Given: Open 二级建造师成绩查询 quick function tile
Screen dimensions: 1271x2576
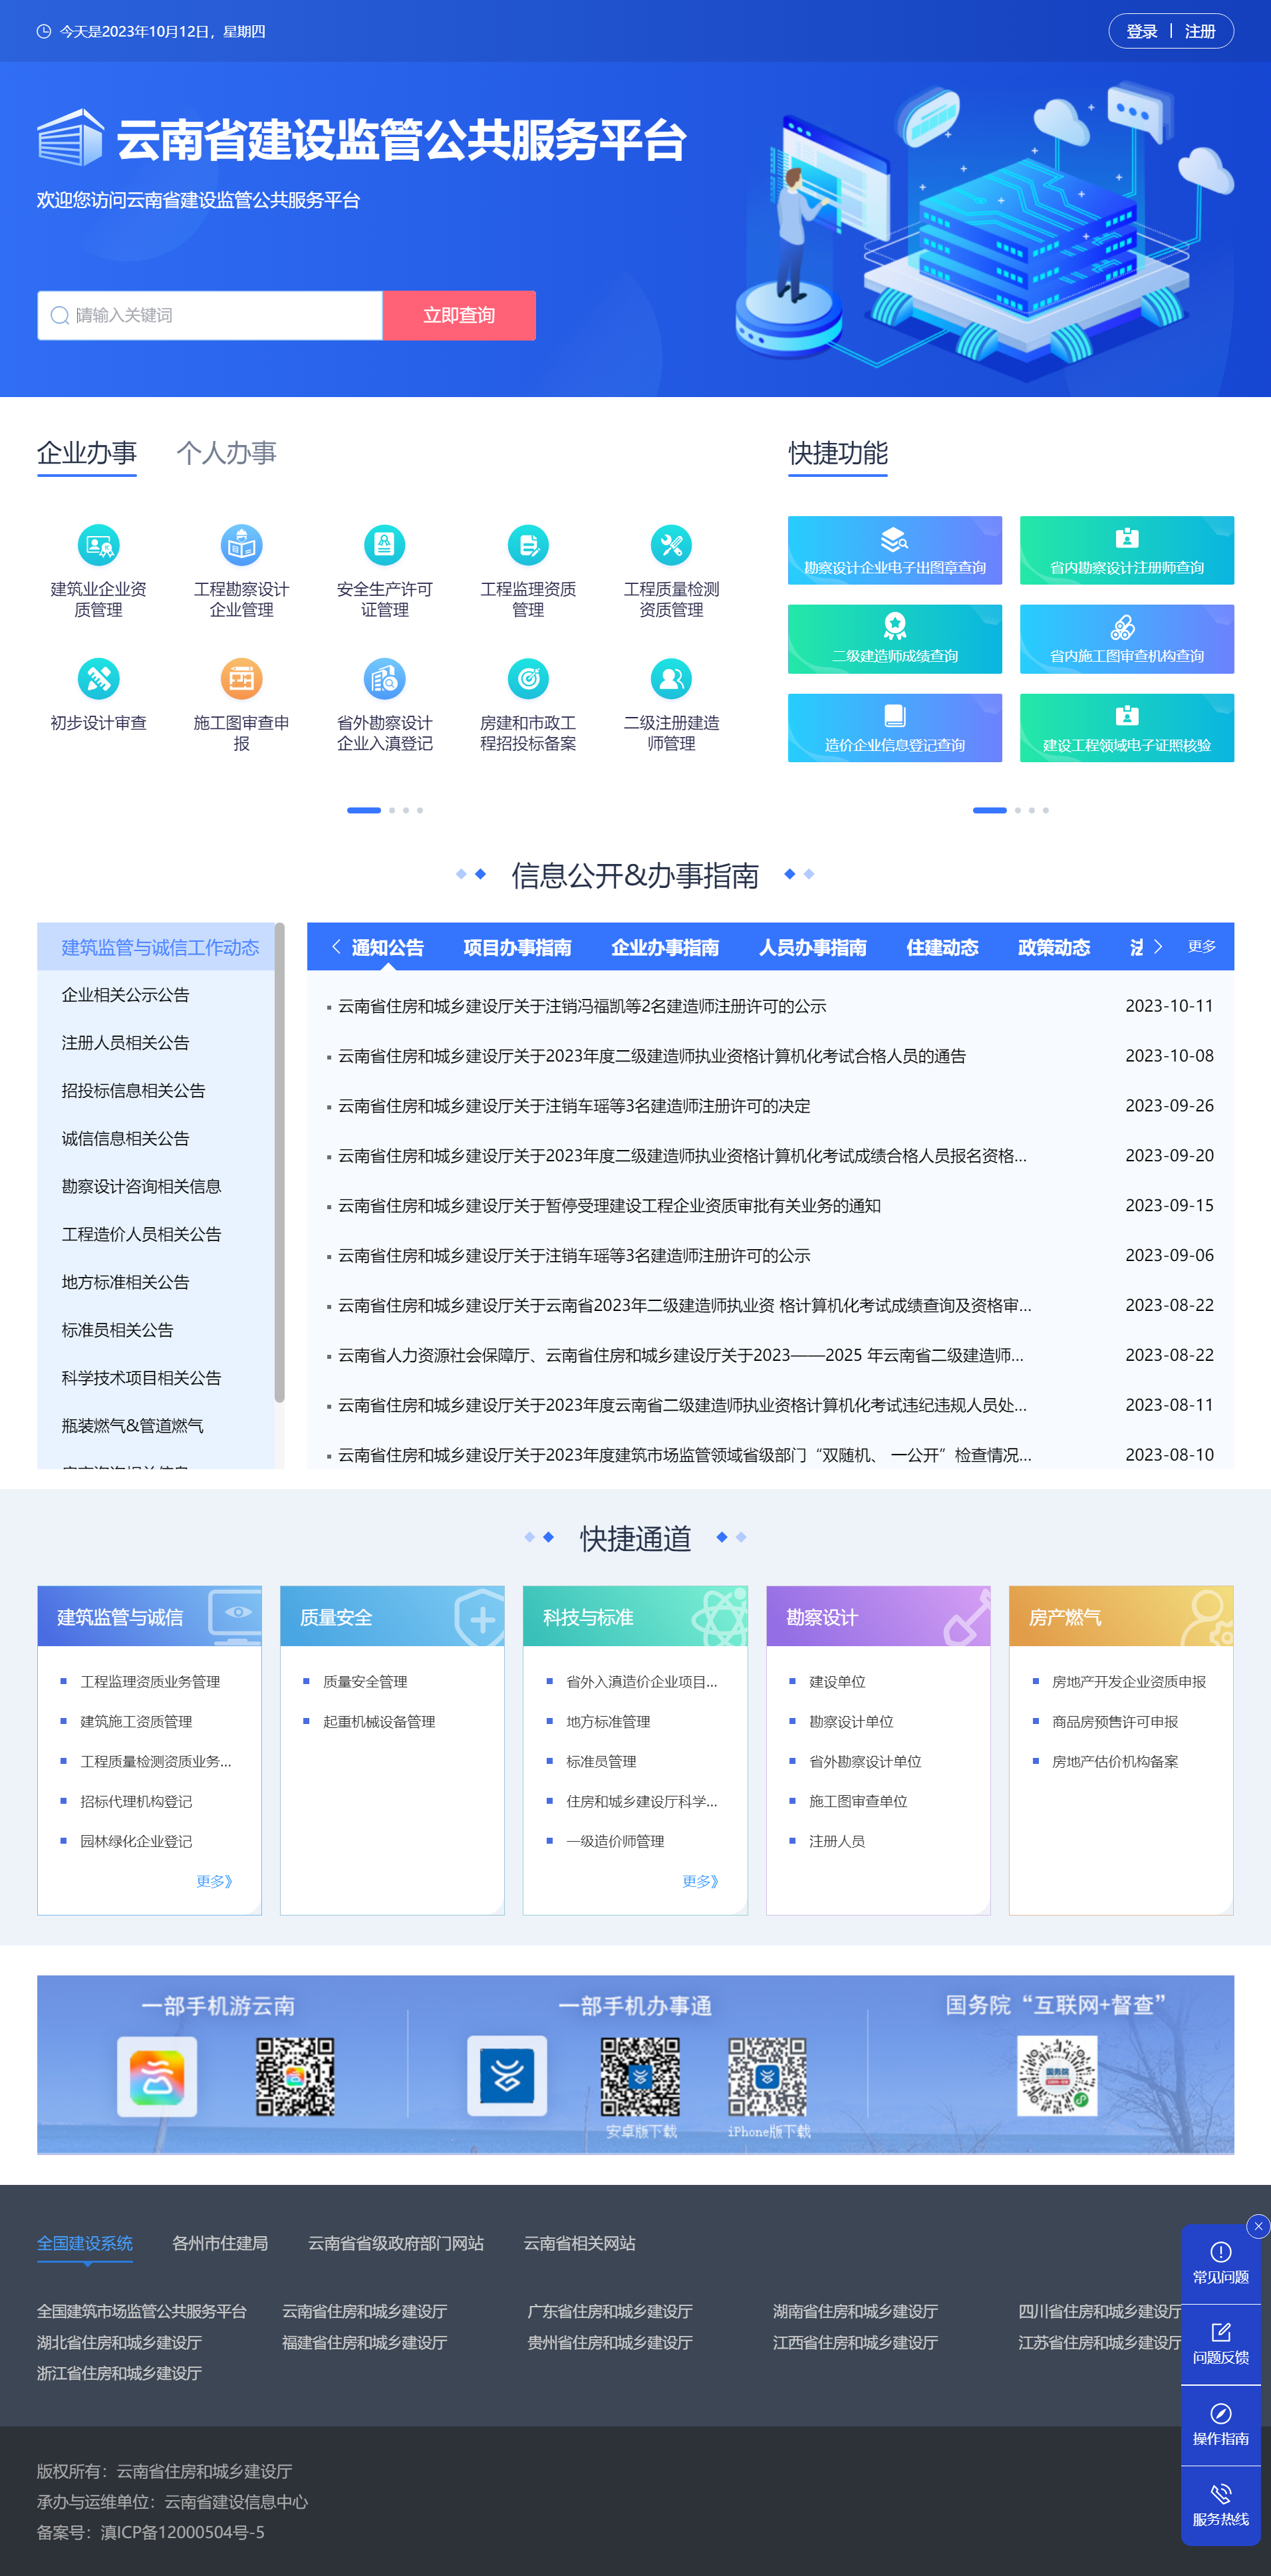Looking at the screenshot, I should click(x=894, y=639).
